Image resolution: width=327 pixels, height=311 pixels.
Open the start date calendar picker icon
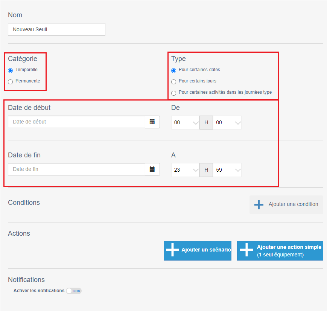[152, 122]
